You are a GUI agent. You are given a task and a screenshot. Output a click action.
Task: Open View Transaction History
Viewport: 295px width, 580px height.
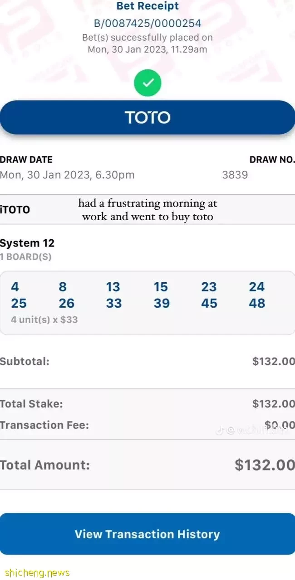(x=147, y=534)
